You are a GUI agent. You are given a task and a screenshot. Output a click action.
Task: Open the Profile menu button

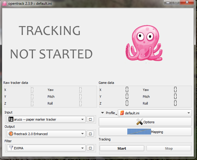(x=111, y=113)
